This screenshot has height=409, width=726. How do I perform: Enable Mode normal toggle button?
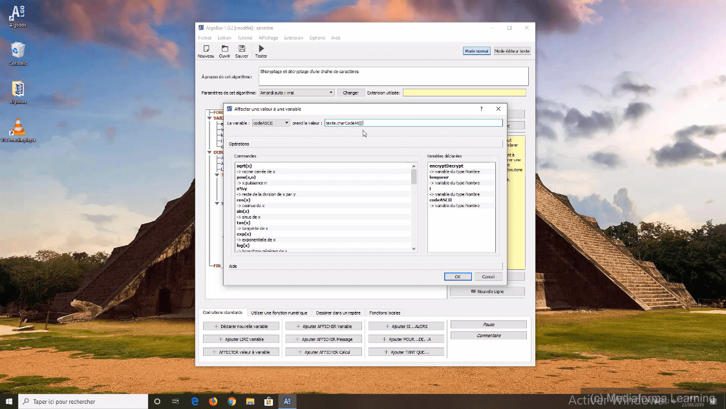(x=476, y=51)
